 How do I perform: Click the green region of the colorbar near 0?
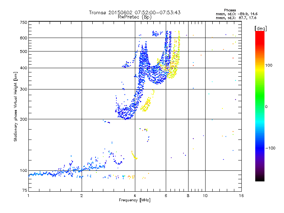260,102
